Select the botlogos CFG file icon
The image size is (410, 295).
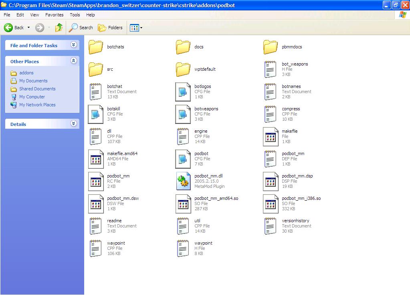pyautogui.click(x=183, y=92)
